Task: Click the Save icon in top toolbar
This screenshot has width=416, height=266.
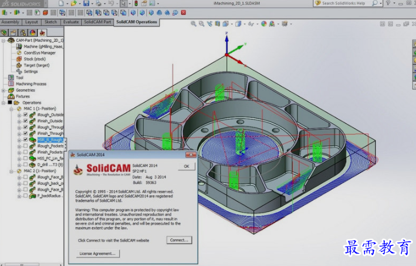Action: 86,4
